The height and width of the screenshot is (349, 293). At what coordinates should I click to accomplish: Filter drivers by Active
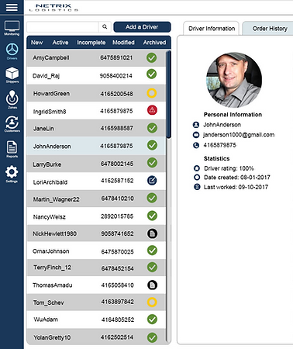[60, 43]
